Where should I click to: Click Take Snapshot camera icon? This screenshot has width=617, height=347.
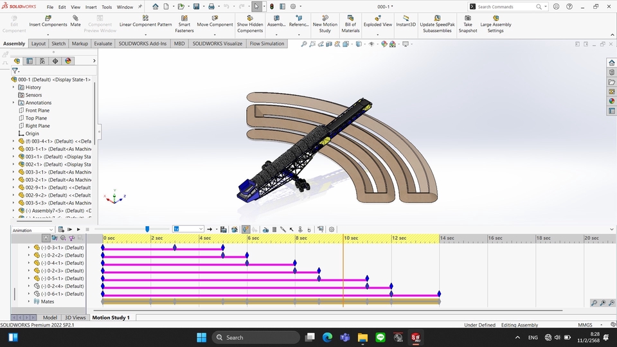(468, 18)
